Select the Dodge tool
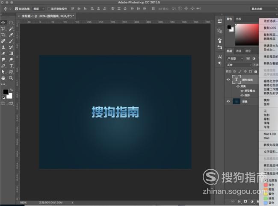278x206 pixels. point(11,59)
